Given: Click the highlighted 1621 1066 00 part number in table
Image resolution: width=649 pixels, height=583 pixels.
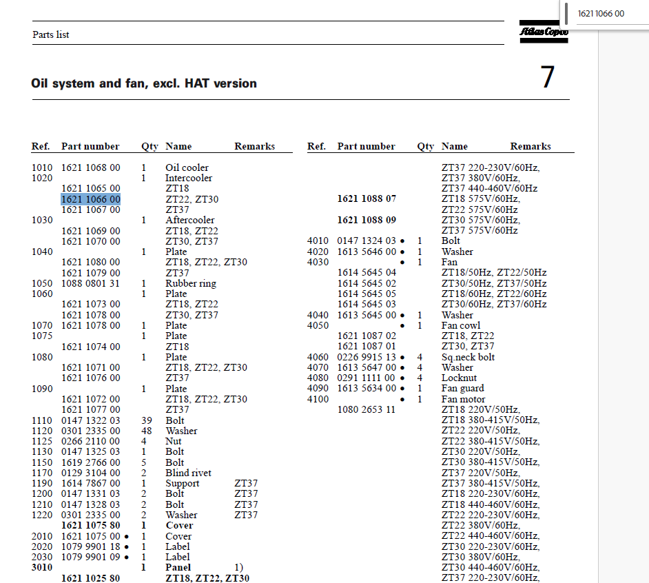Looking at the screenshot, I should click(x=91, y=199).
